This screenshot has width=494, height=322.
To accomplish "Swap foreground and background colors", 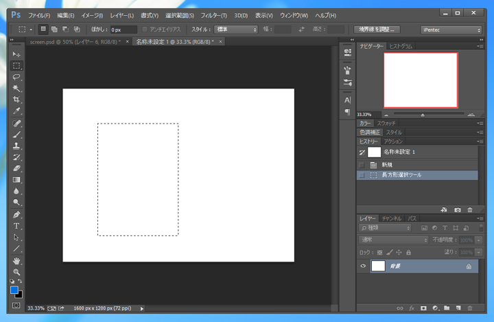I will tap(20, 281).
